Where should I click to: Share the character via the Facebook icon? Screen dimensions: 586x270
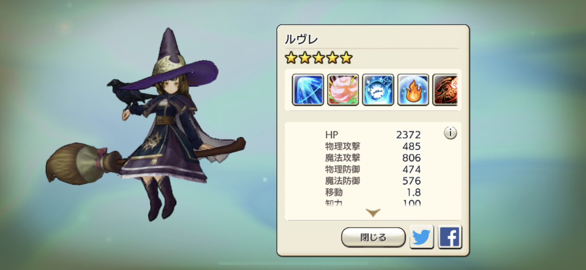click(x=450, y=237)
